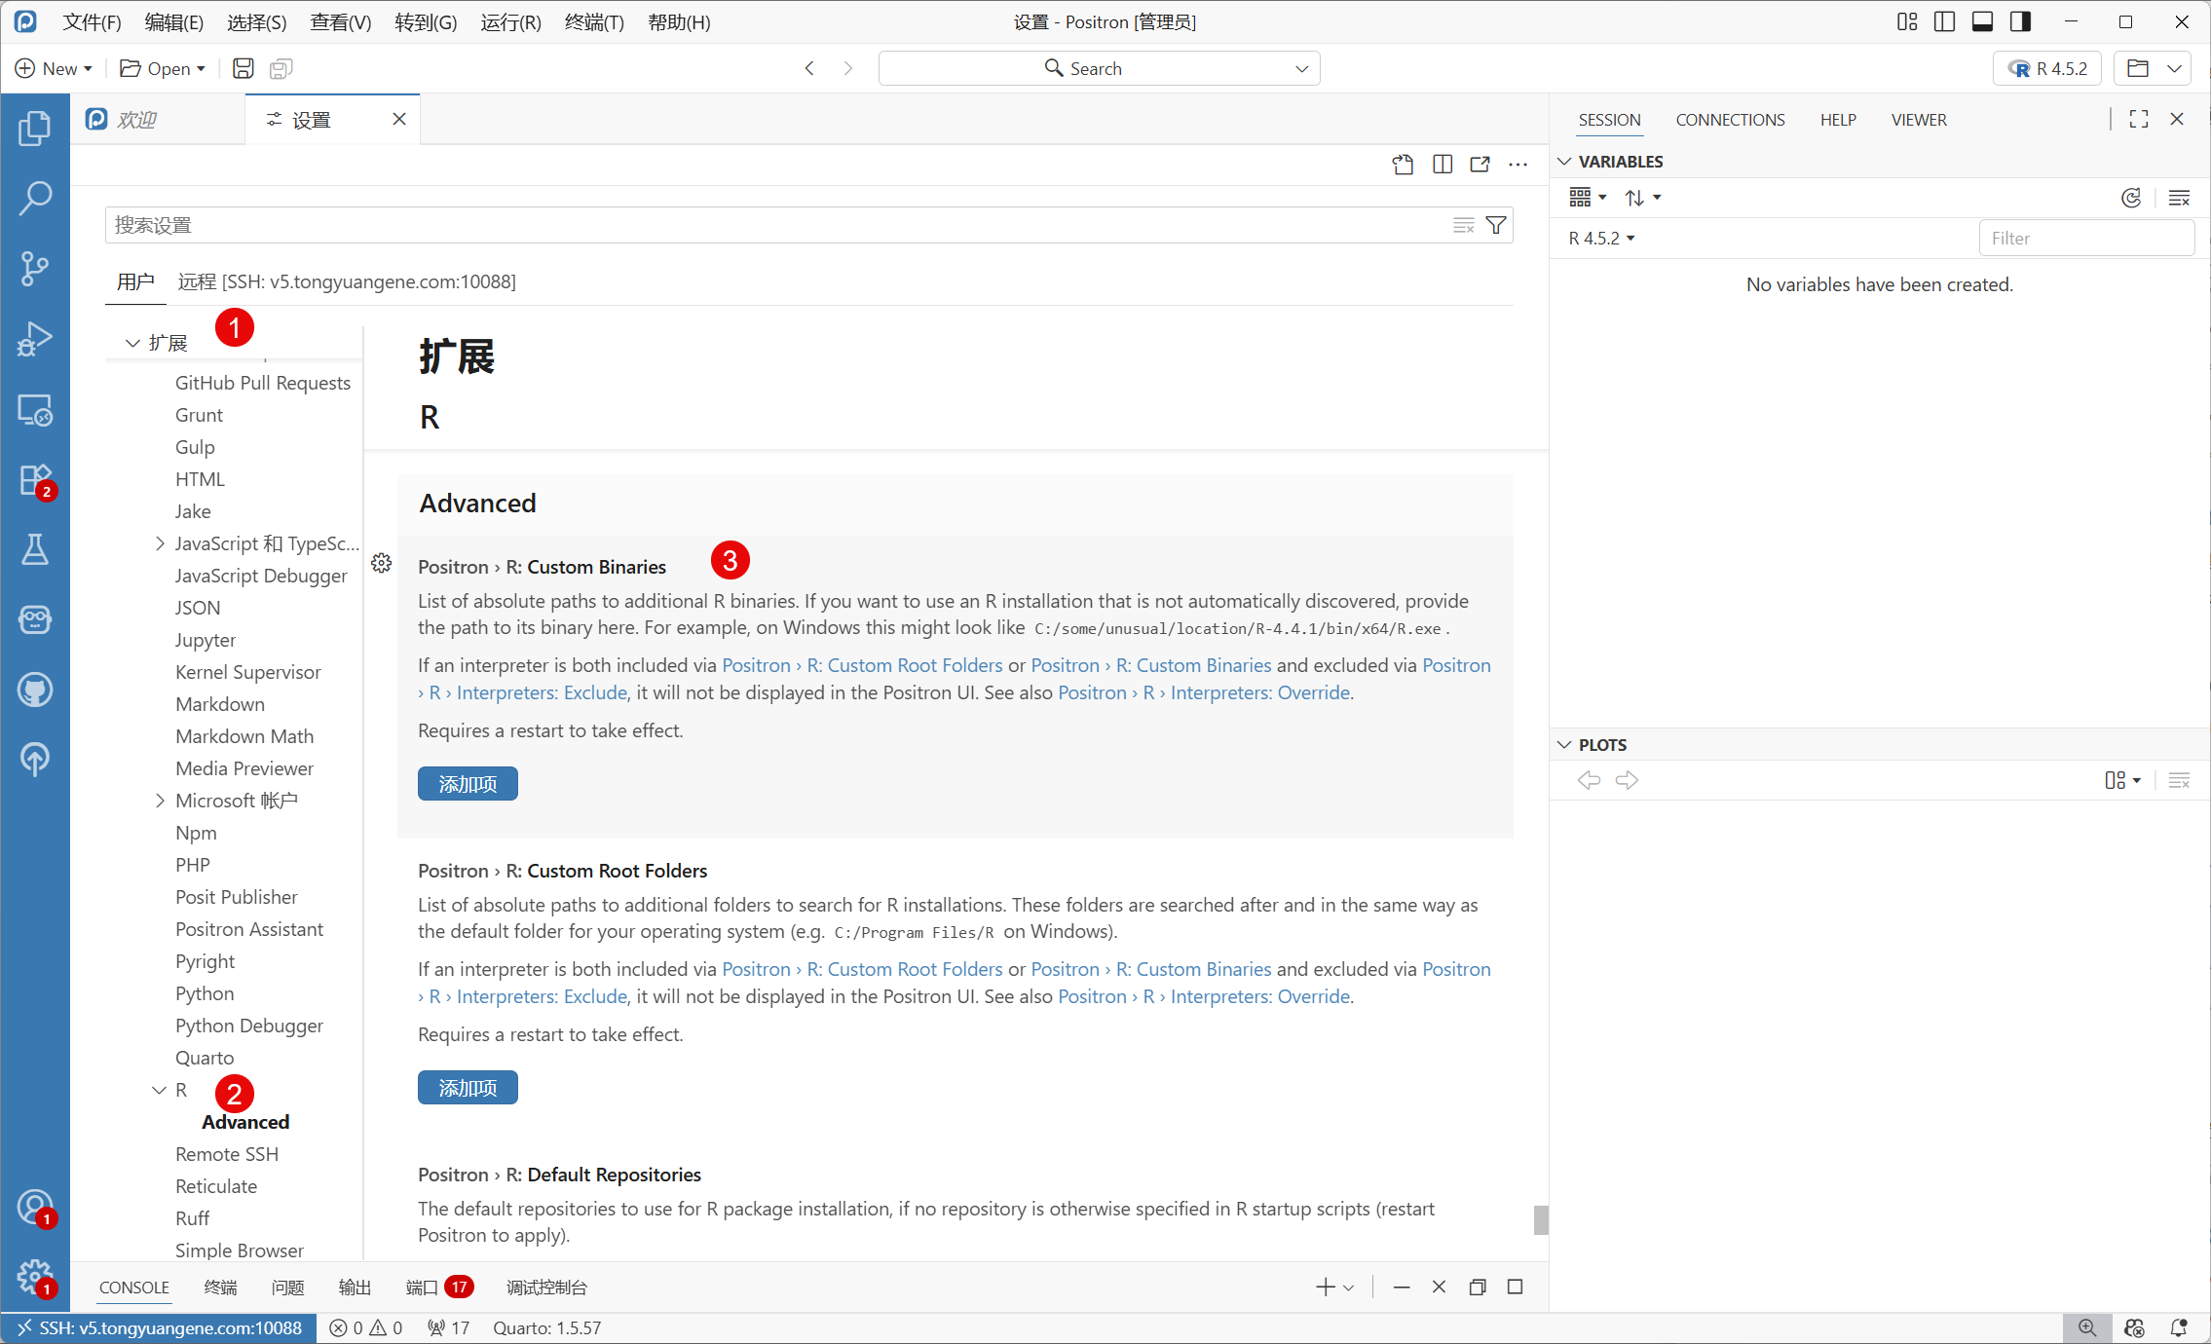The width and height of the screenshot is (2211, 1344).
Task: Switch to the CONNECTIONS tab
Action: (x=1730, y=120)
